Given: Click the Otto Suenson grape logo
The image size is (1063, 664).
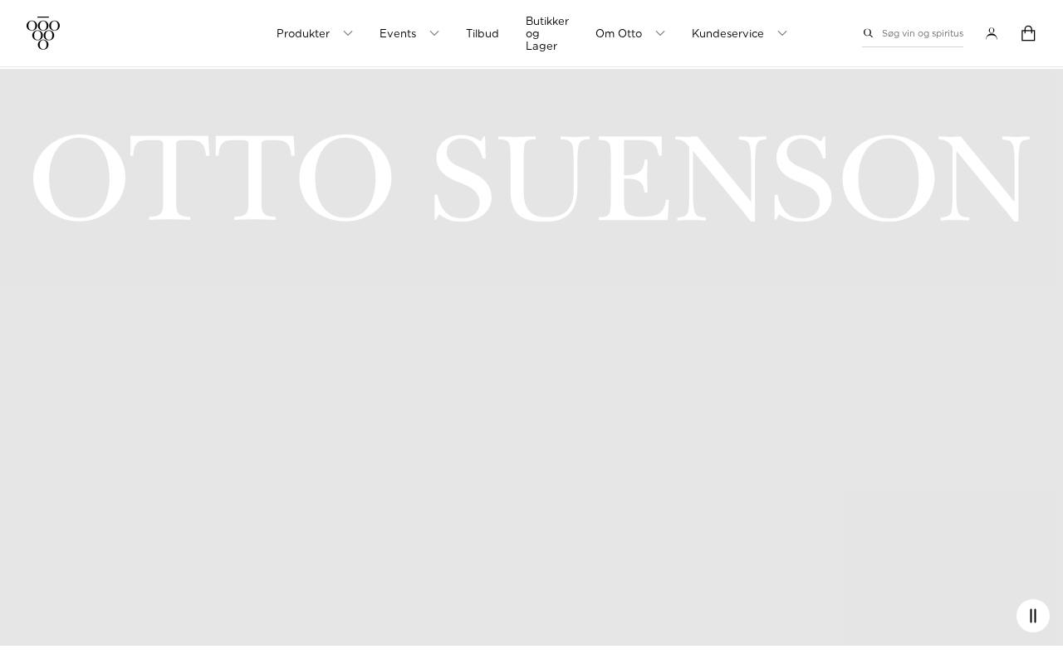Looking at the screenshot, I should click(43, 33).
